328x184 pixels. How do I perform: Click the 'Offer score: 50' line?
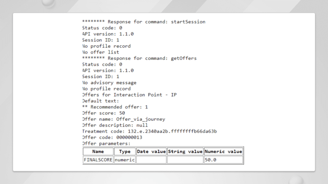pyautogui.click(x=103, y=113)
